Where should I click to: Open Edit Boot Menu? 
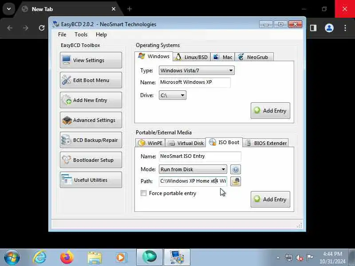[91, 80]
